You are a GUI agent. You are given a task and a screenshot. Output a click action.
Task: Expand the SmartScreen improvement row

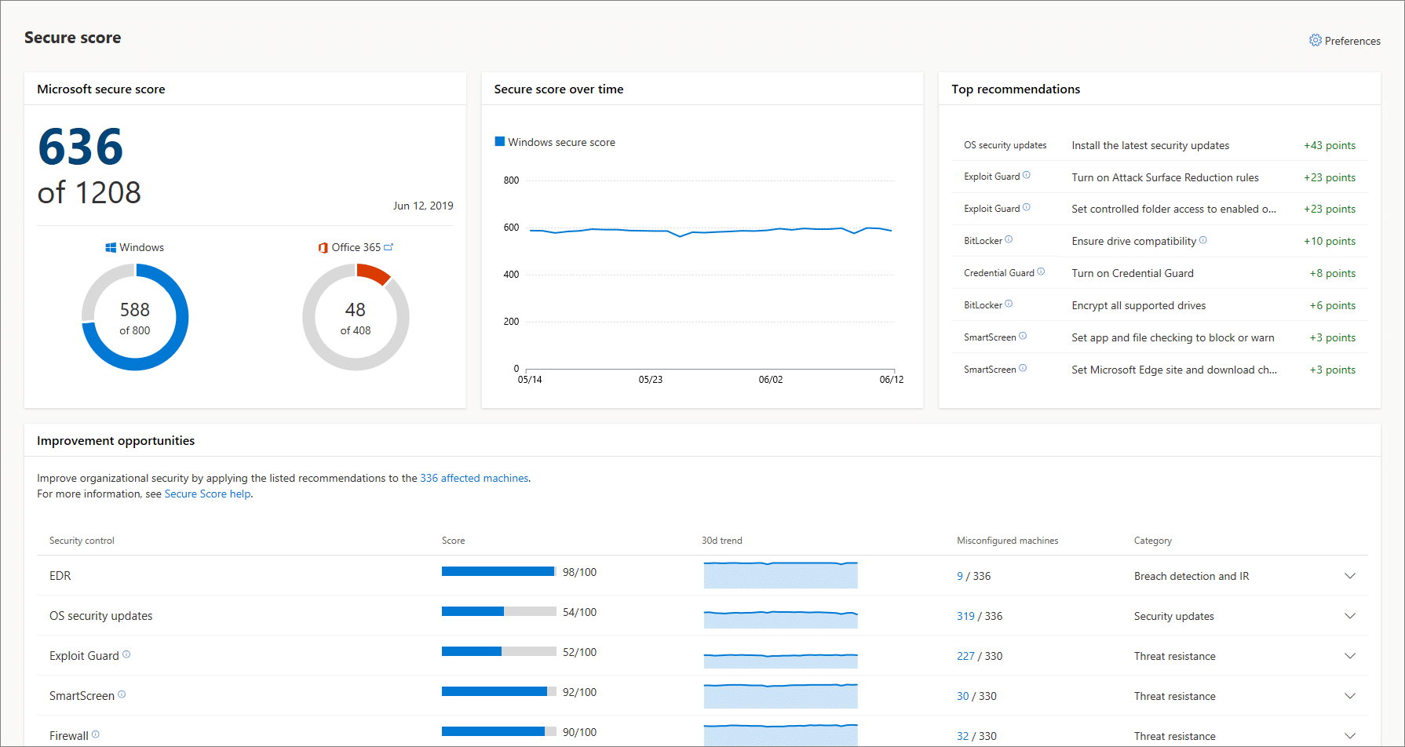point(1351,695)
